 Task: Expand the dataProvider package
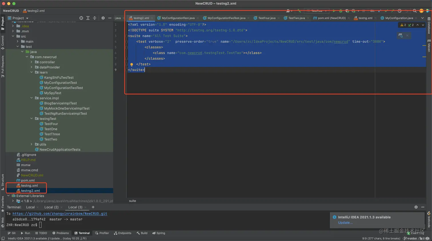click(31, 67)
